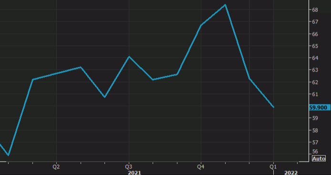Click the Q2 quarter label on the time axis
This screenshot has width=331, height=175.
point(56,167)
